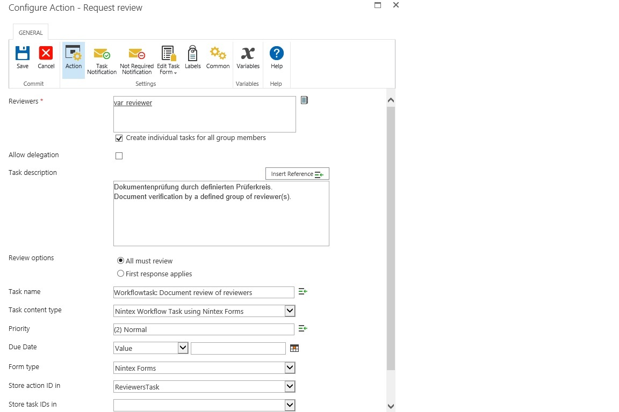The height and width of the screenshot is (412, 619).
Task: Enable the Allow delegation checkbox
Action: pyautogui.click(x=119, y=156)
